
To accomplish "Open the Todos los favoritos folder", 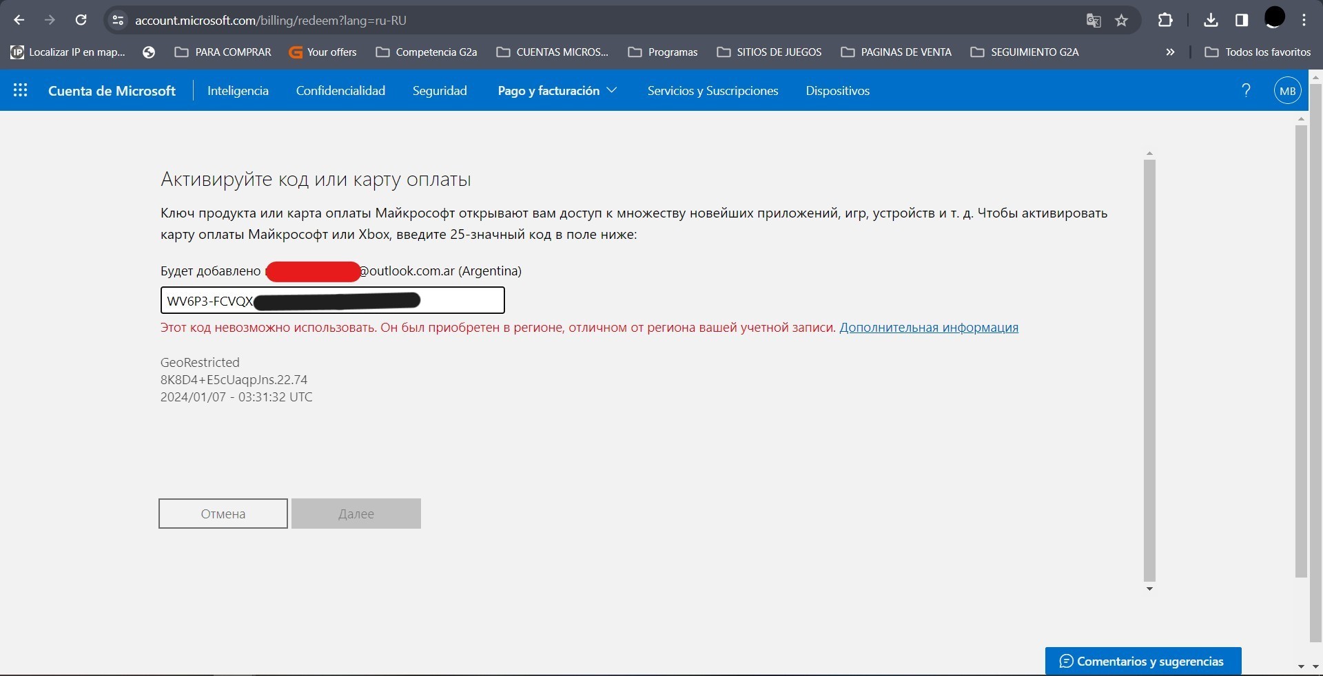I will (1258, 52).
